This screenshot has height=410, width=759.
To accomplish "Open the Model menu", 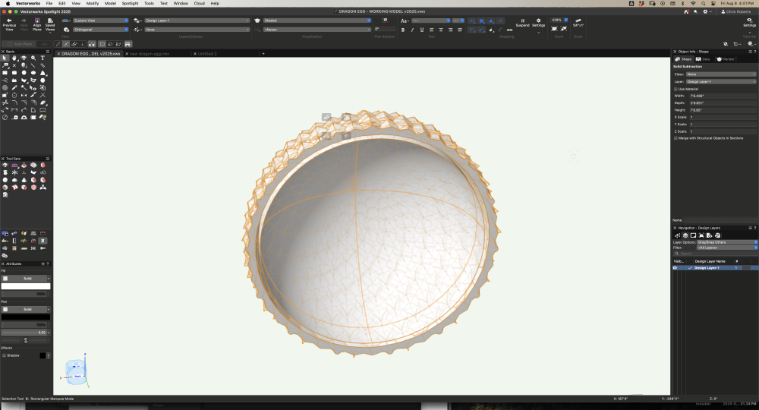I will pos(110,3).
